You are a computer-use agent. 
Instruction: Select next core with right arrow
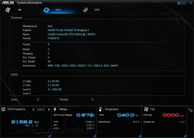pyautogui.click(x=49, y=109)
